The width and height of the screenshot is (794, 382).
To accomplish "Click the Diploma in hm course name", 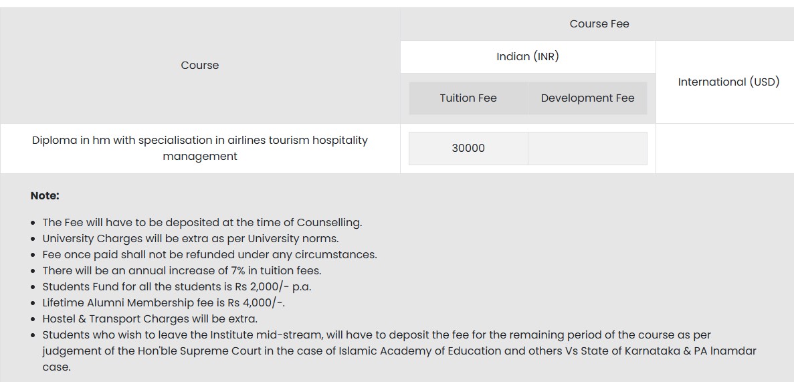I will click(x=200, y=148).
